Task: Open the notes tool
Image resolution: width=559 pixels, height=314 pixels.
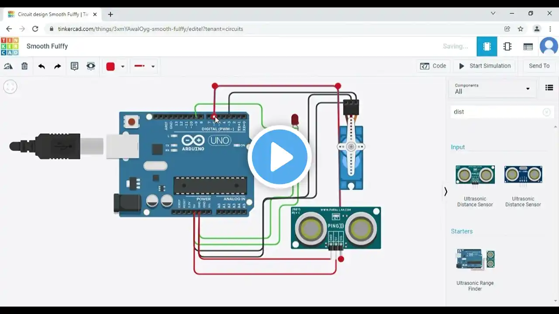Action: (x=74, y=66)
